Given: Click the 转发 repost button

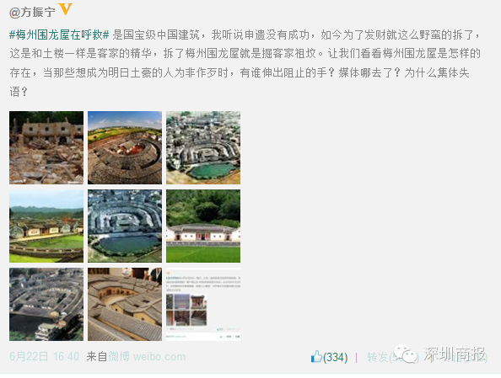Looking at the screenshot, I should [x=378, y=357].
